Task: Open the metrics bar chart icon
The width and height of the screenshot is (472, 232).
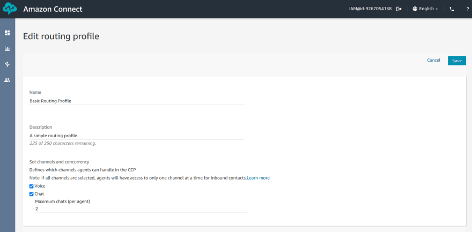Action: [x=7, y=48]
